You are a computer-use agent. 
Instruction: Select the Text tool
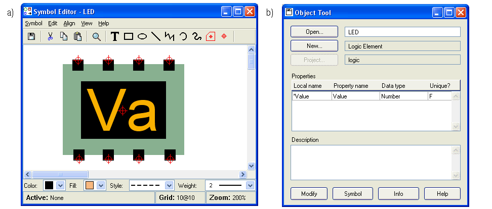click(x=115, y=36)
